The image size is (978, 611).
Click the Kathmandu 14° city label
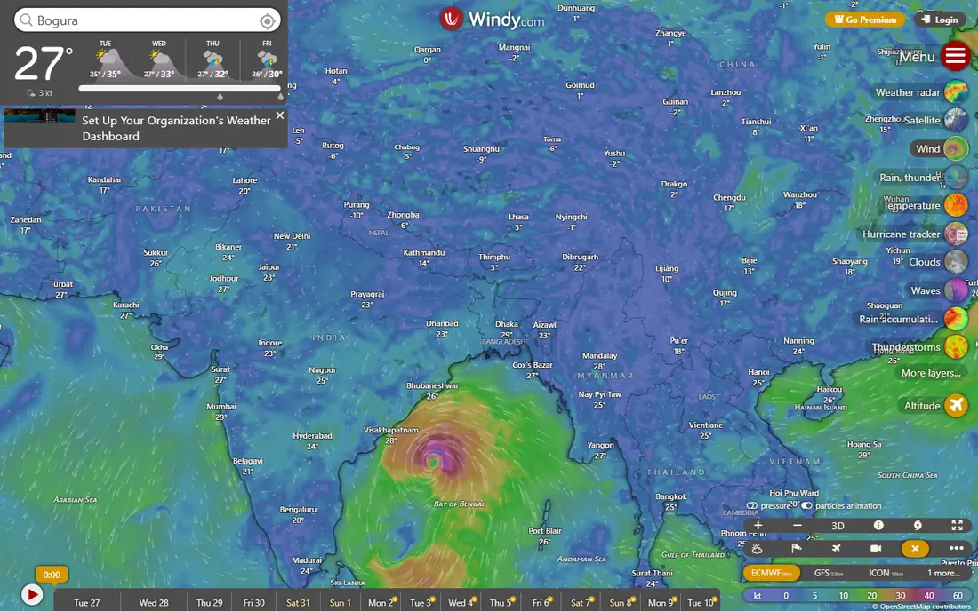click(x=423, y=258)
